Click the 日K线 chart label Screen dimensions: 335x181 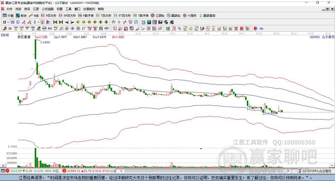pyautogui.click(x=5, y=35)
